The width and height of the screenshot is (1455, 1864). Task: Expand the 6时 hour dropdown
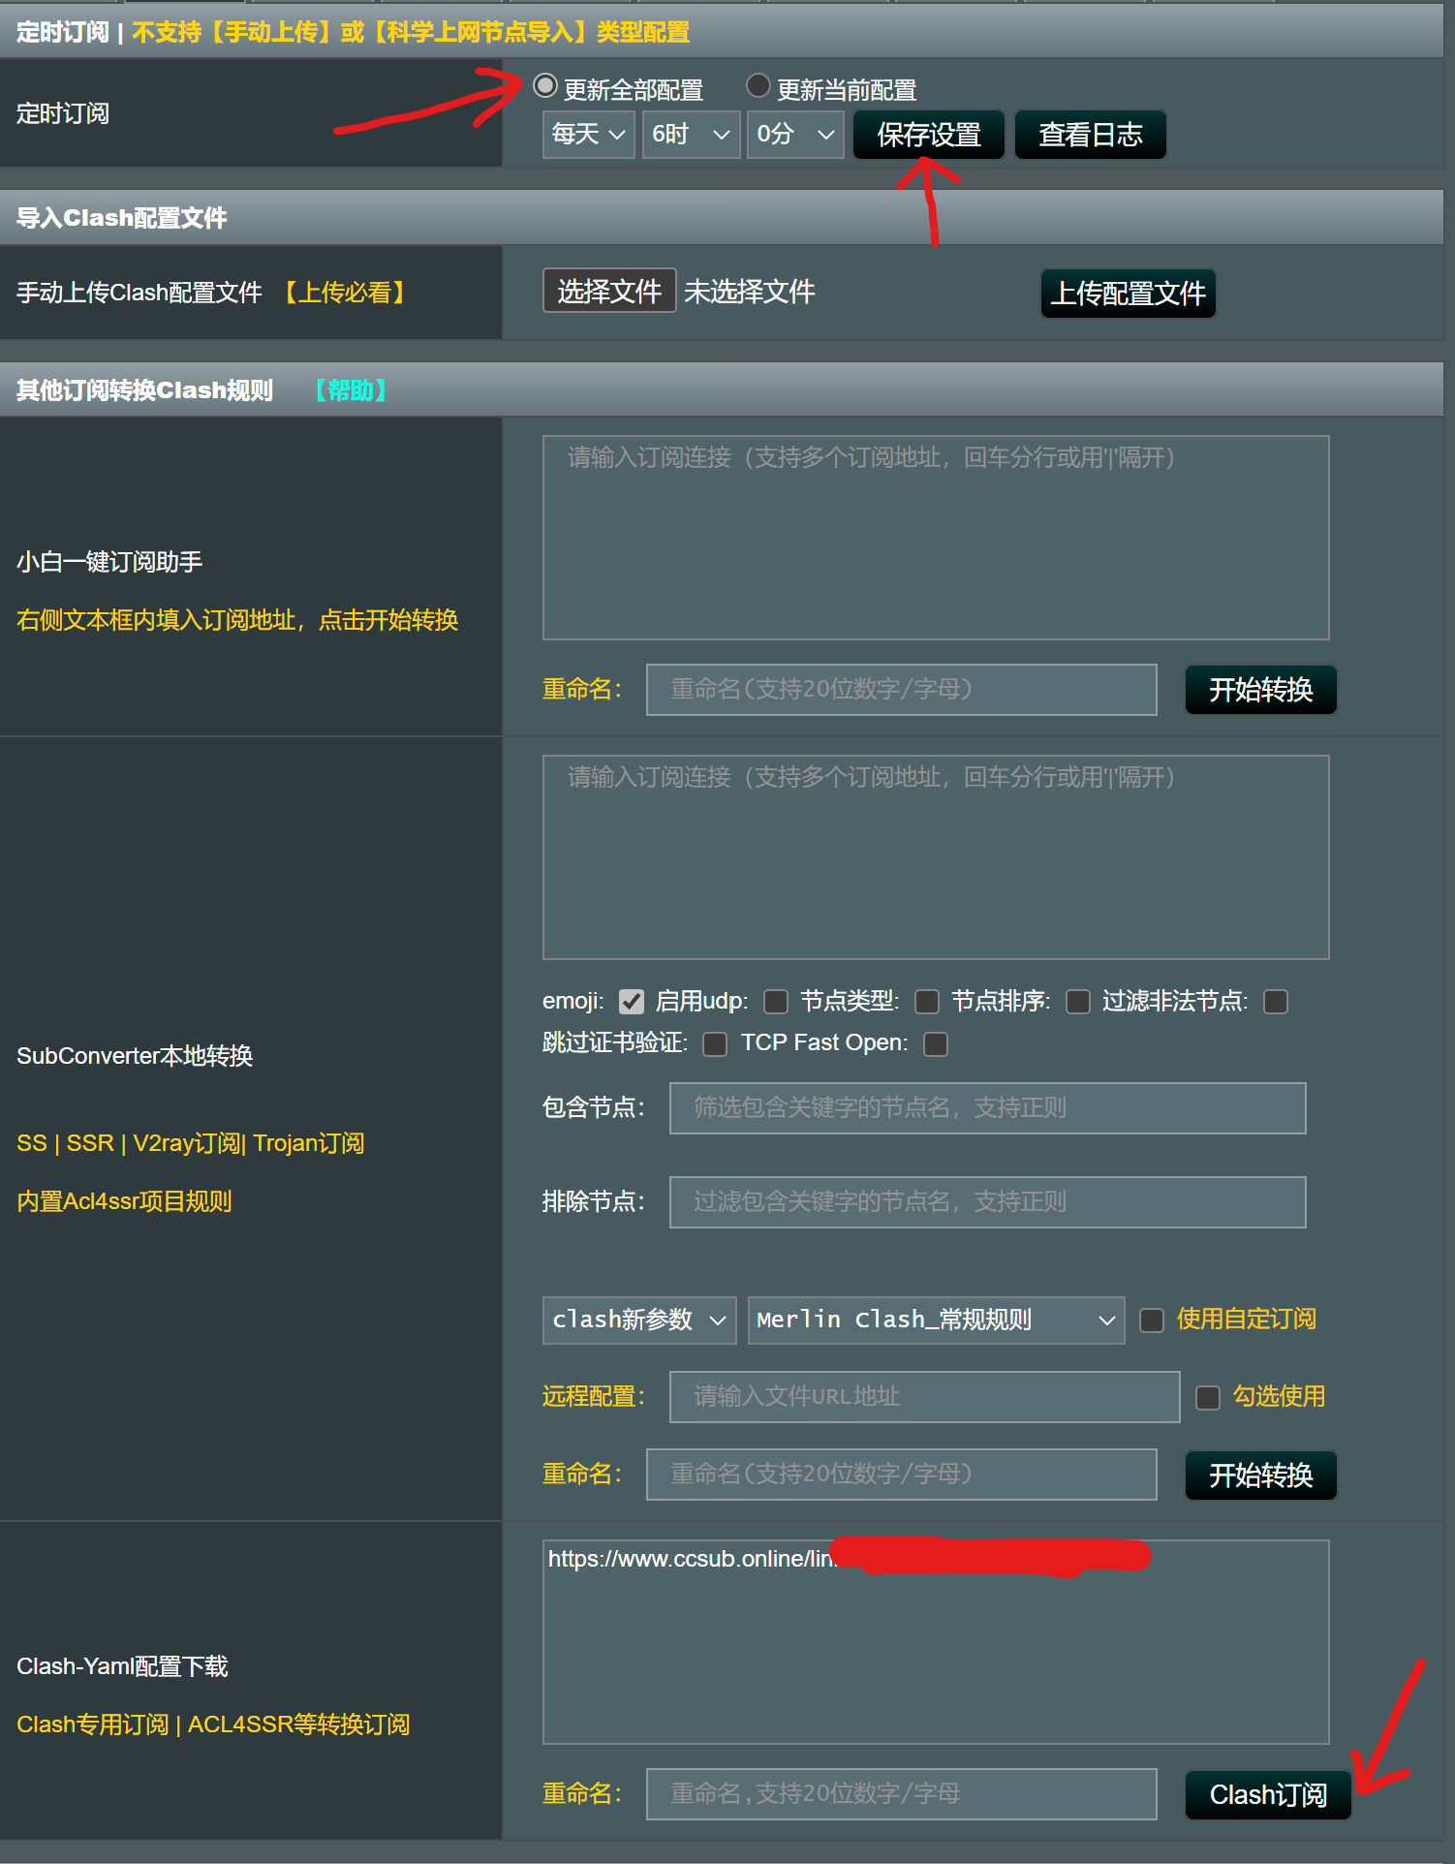[690, 134]
